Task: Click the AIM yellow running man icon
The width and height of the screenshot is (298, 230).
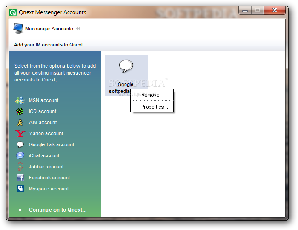Action: coord(20,122)
